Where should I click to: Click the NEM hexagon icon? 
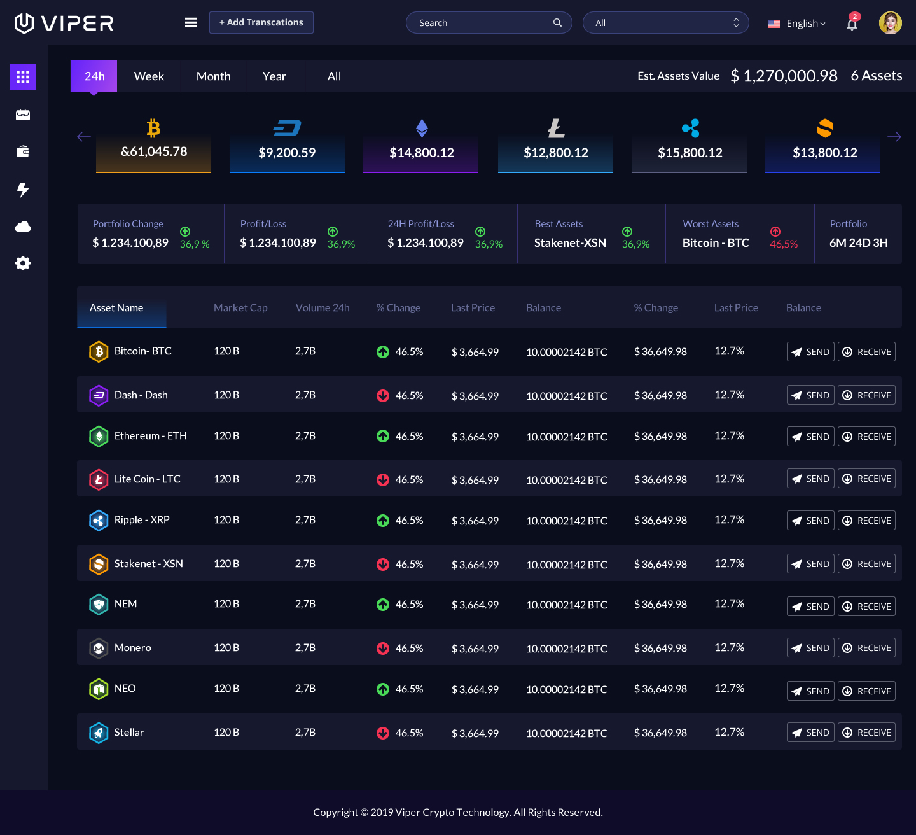click(99, 604)
